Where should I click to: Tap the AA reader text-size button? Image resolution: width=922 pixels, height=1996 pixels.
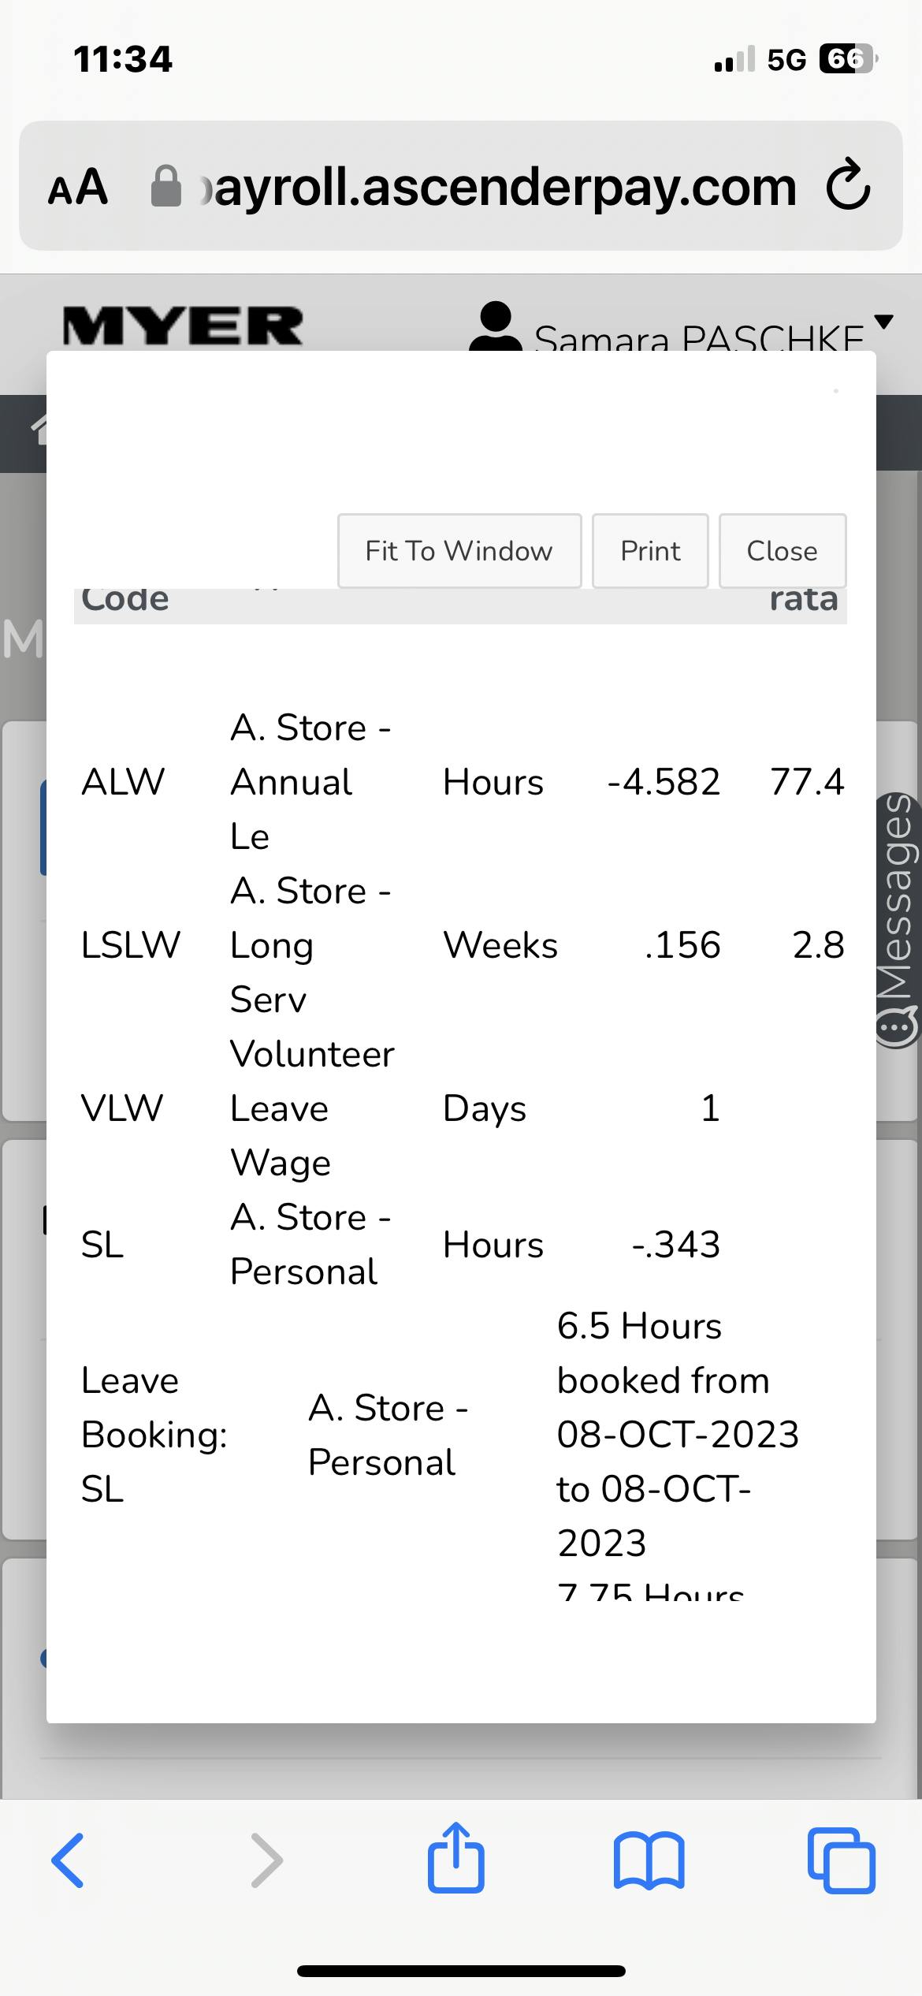coord(78,188)
